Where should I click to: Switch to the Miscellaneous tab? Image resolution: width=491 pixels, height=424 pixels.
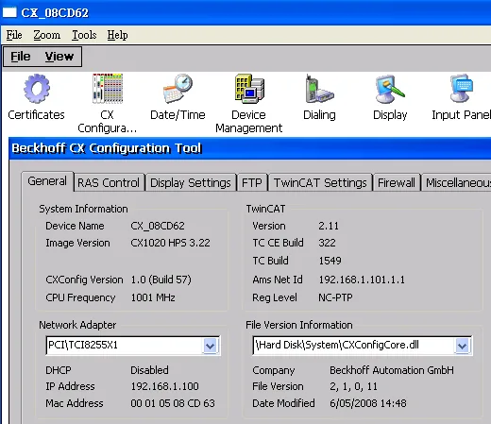(456, 182)
